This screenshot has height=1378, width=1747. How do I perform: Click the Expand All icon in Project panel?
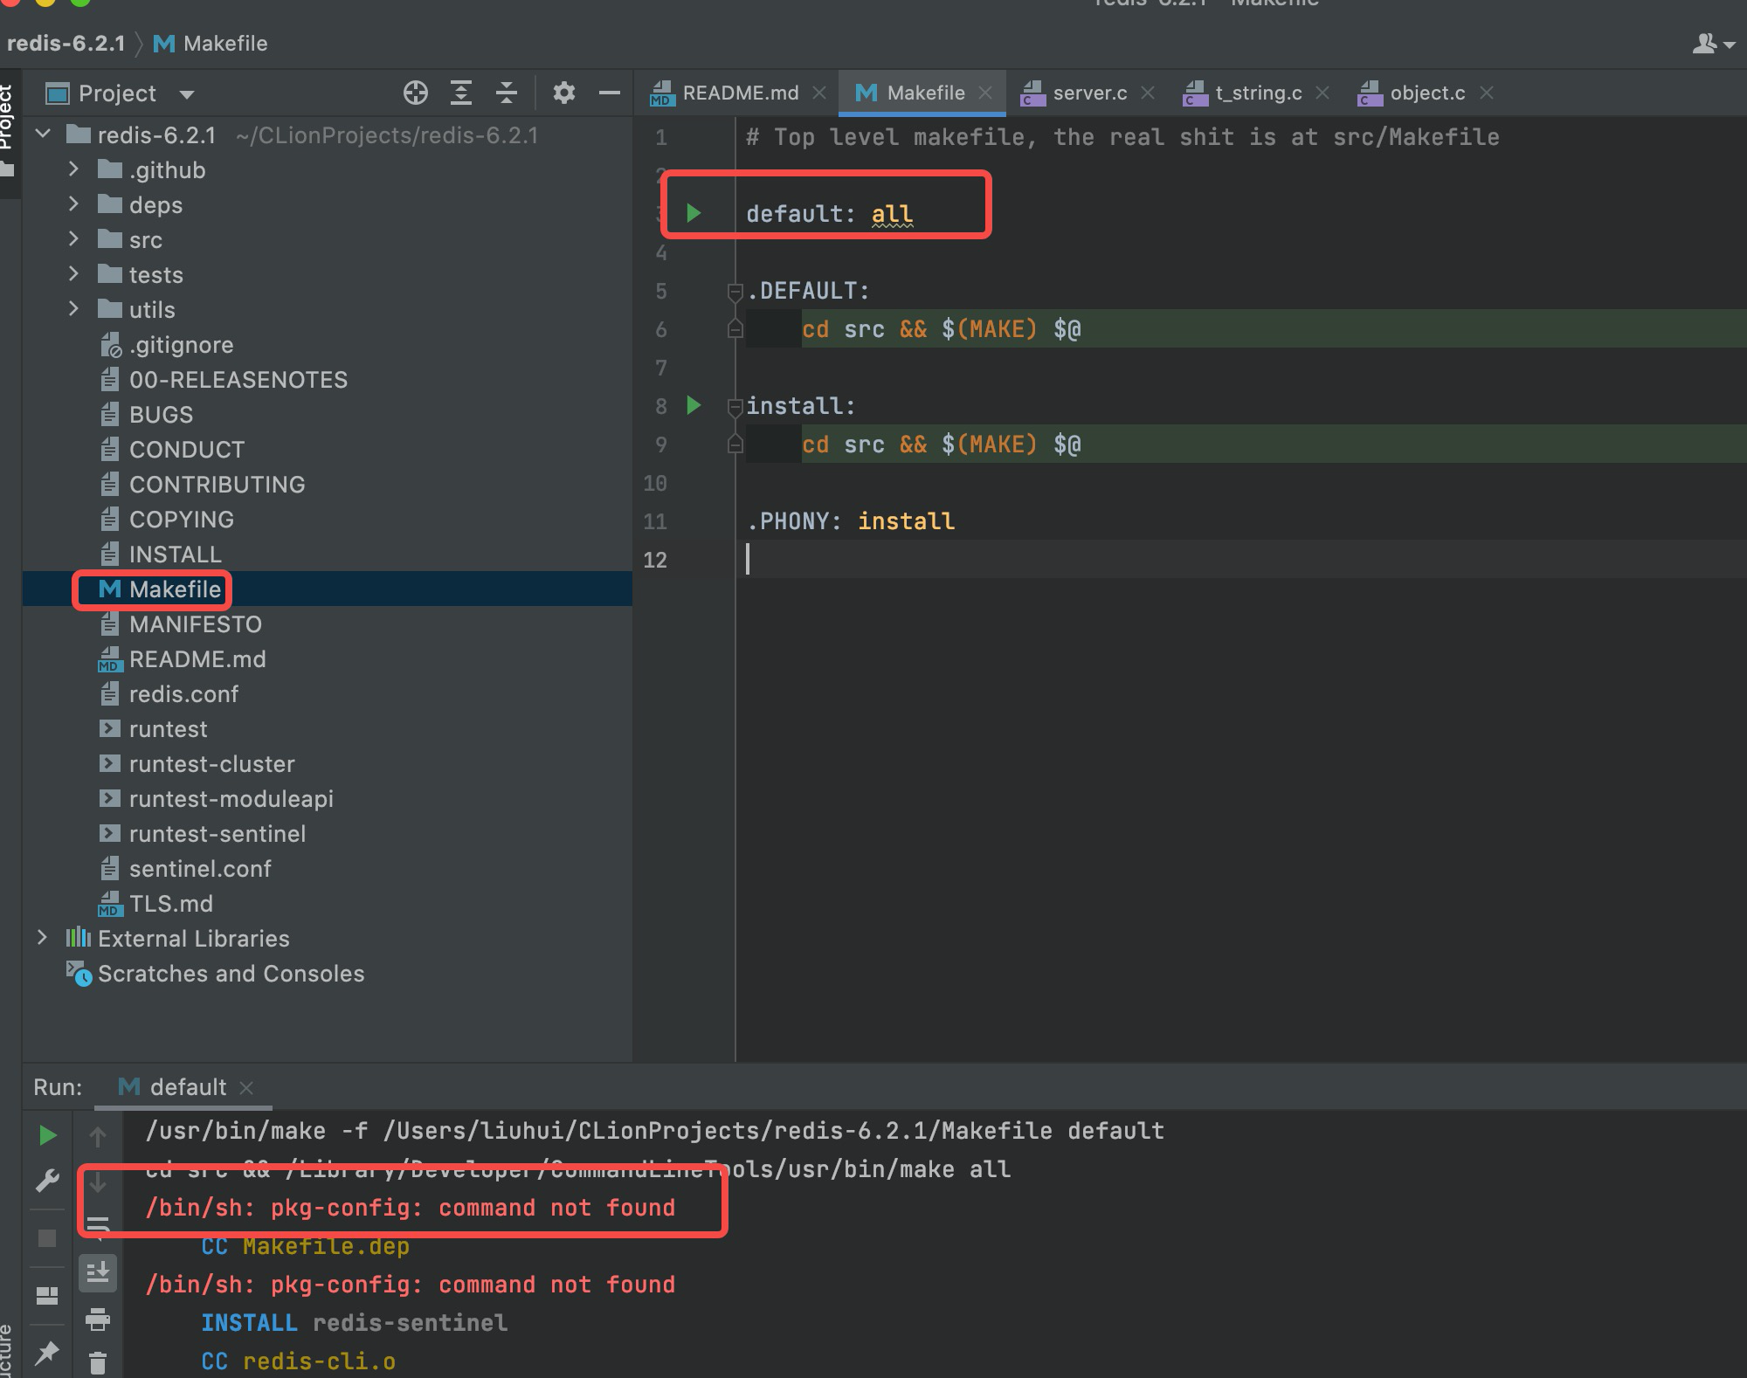[x=461, y=93]
